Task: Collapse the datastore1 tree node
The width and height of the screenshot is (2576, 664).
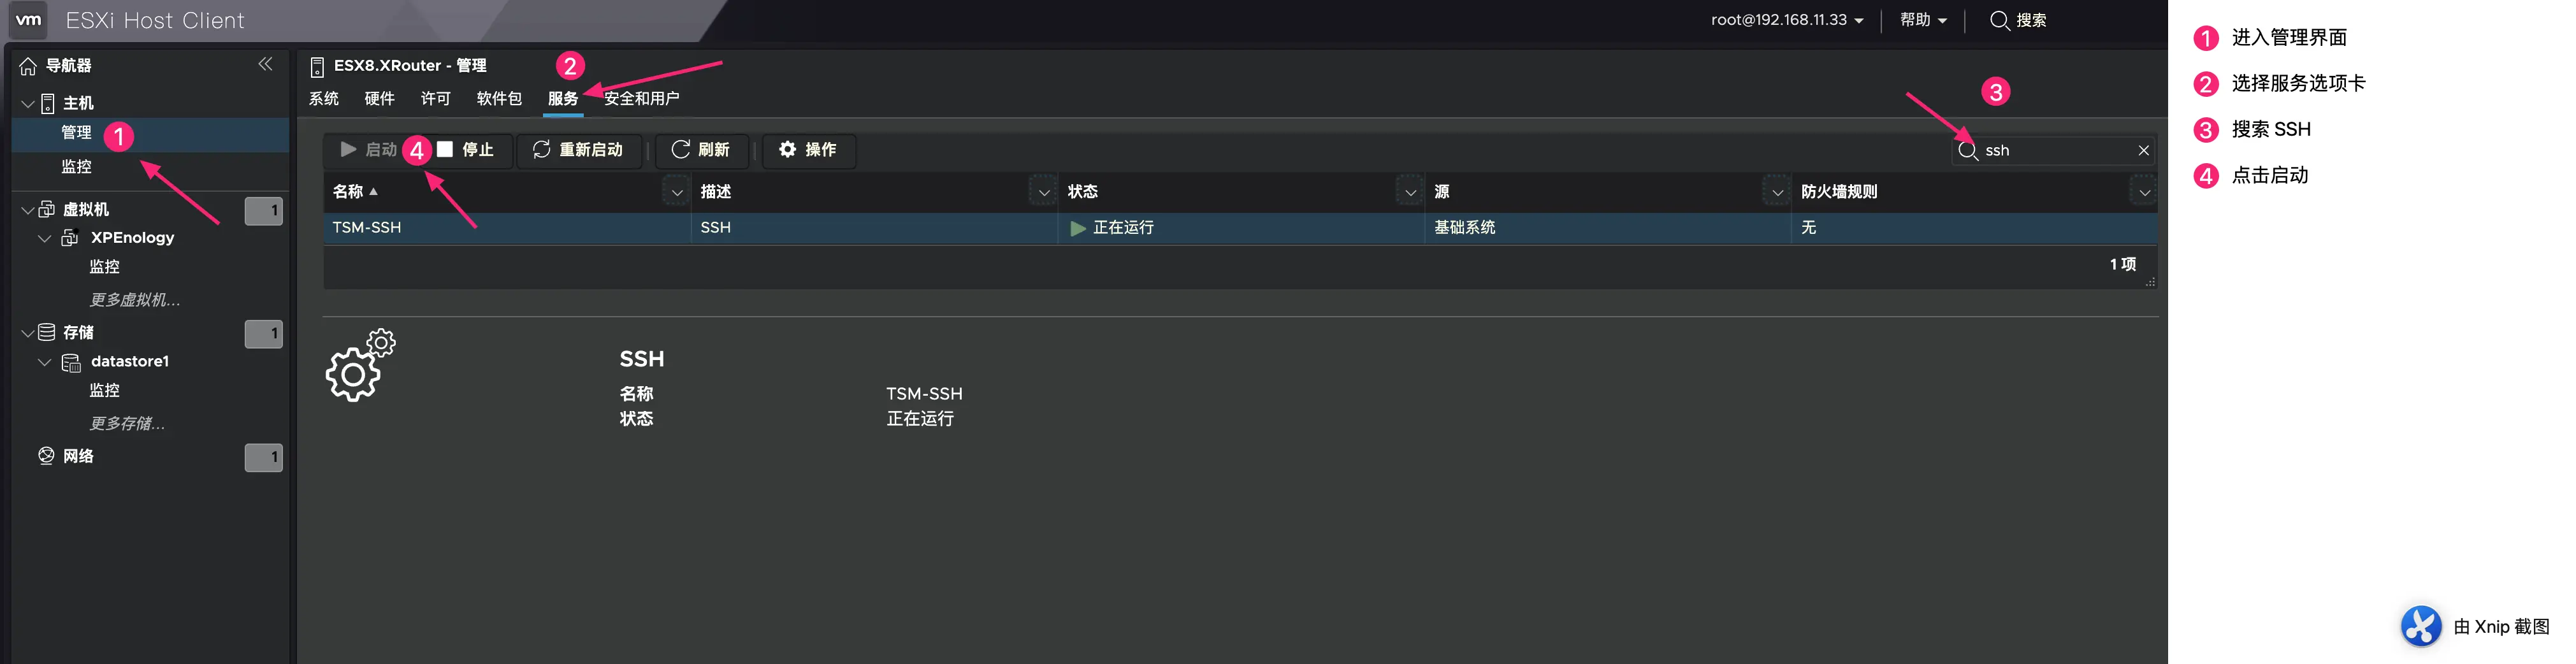Action: pos(44,362)
